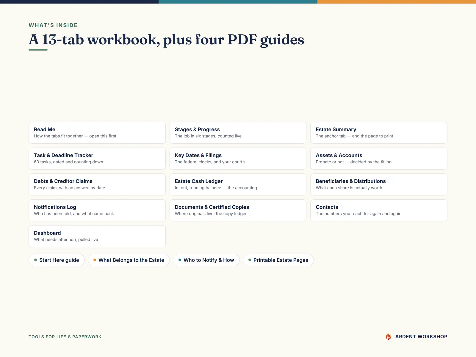Click "Probate or not — decided by the titling"
This screenshot has height=357, width=476.
(x=353, y=162)
